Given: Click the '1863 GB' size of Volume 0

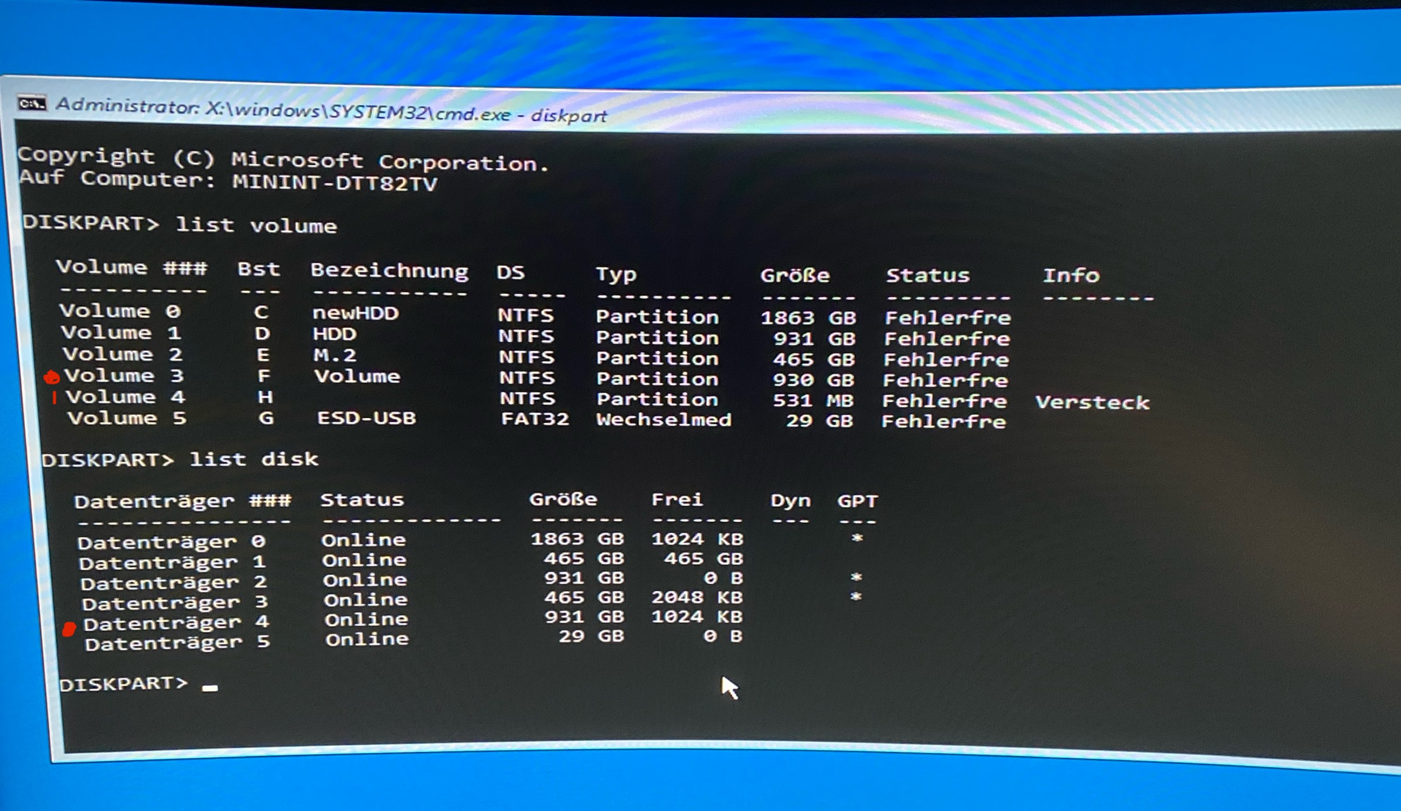Looking at the screenshot, I should (808, 318).
